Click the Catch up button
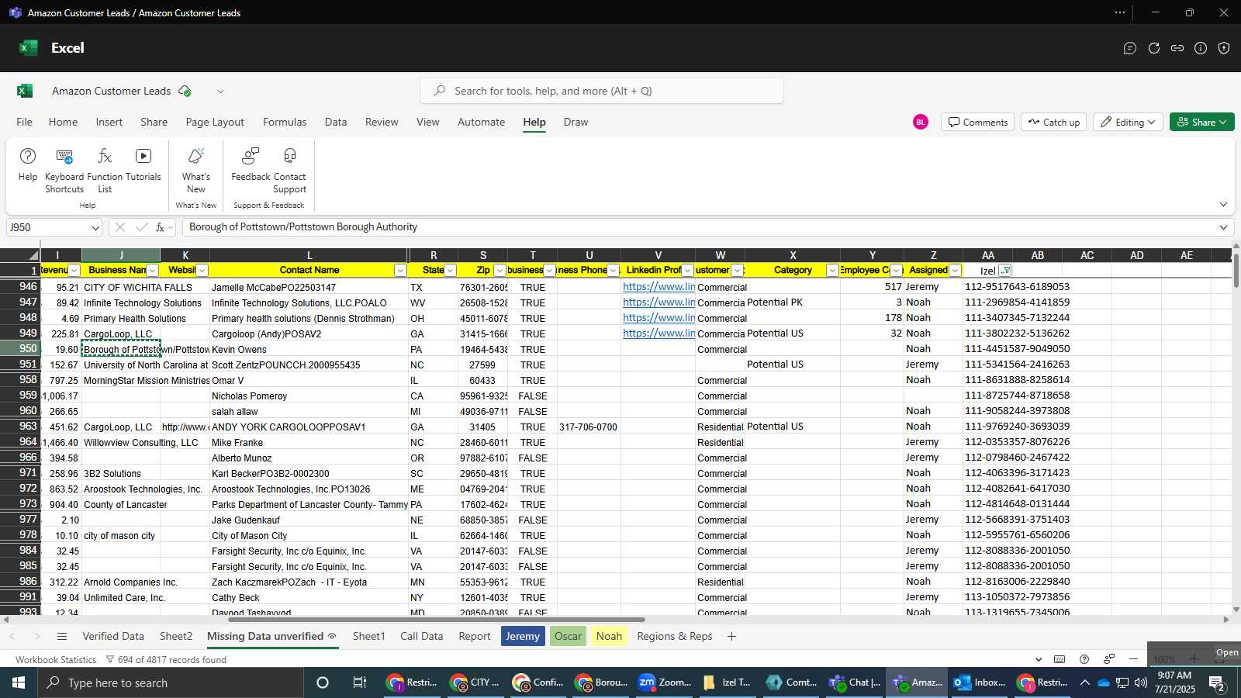This screenshot has width=1241, height=698. [x=1054, y=122]
